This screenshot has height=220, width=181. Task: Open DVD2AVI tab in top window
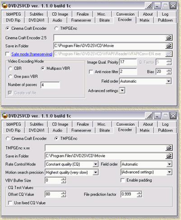[x=37, y=20]
